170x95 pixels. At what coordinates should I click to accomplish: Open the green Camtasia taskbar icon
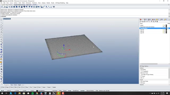[x=58, y=93]
